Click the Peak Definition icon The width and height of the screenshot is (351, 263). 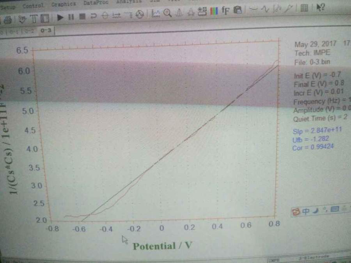(191, 12)
